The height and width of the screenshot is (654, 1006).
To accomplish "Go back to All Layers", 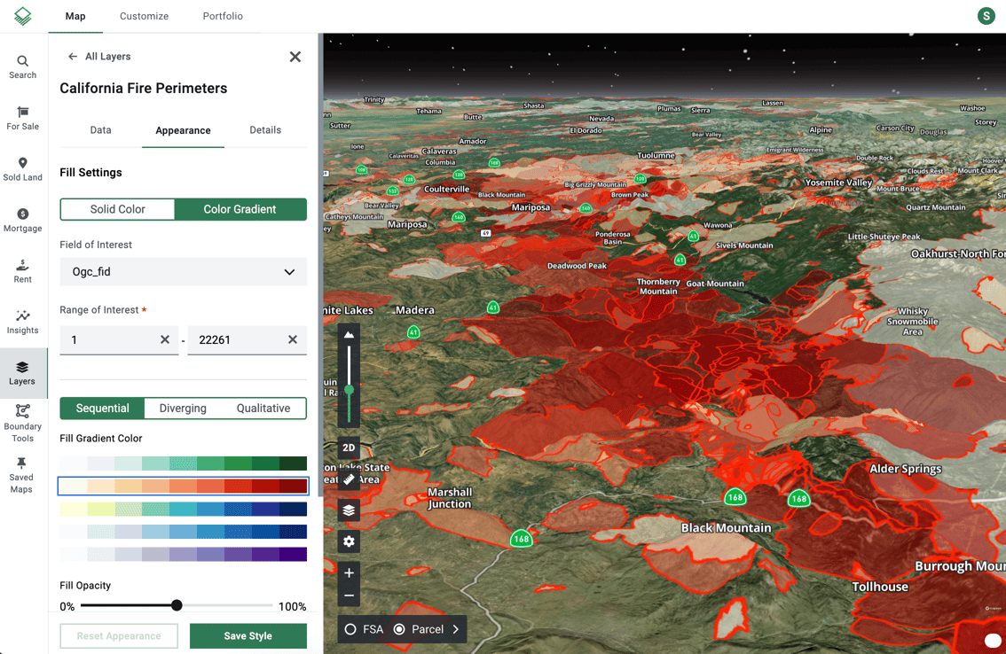I will (x=98, y=57).
